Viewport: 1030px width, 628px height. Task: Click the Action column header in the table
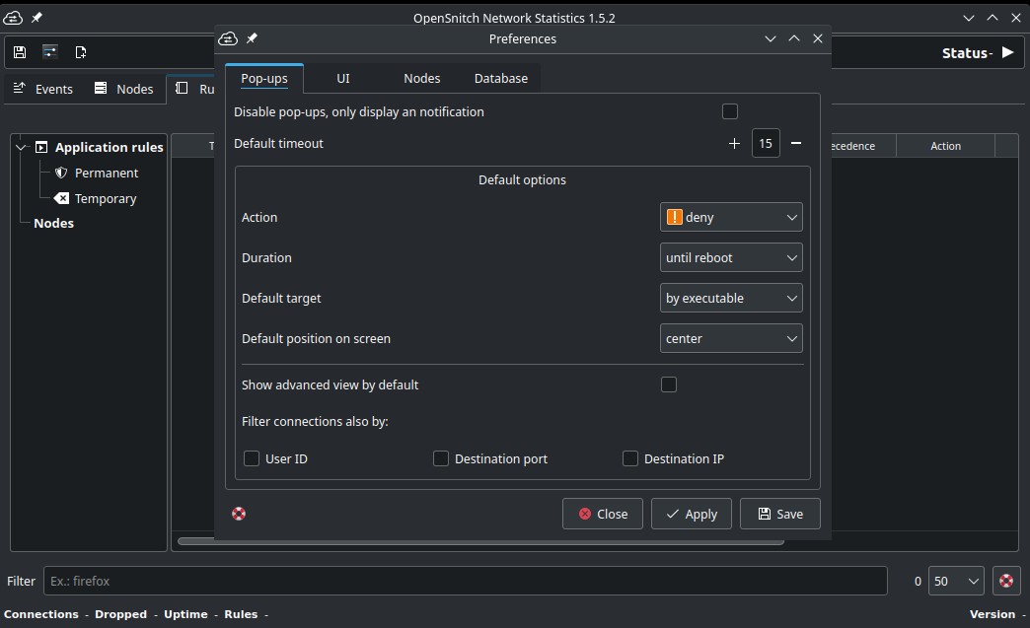click(945, 146)
